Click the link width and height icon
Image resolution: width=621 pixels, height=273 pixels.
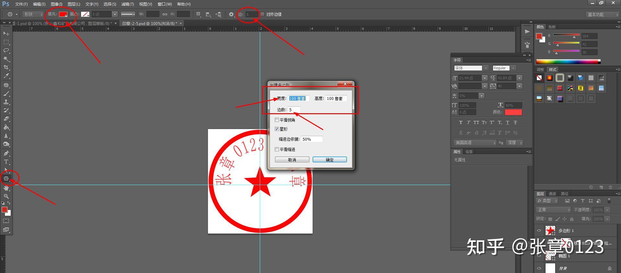click(x=165, y=14)
